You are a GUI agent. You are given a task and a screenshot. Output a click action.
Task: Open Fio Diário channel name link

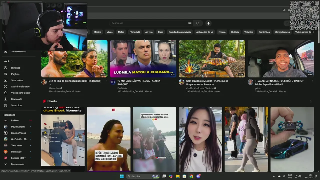pyautogui.click(x=122, y=88)
